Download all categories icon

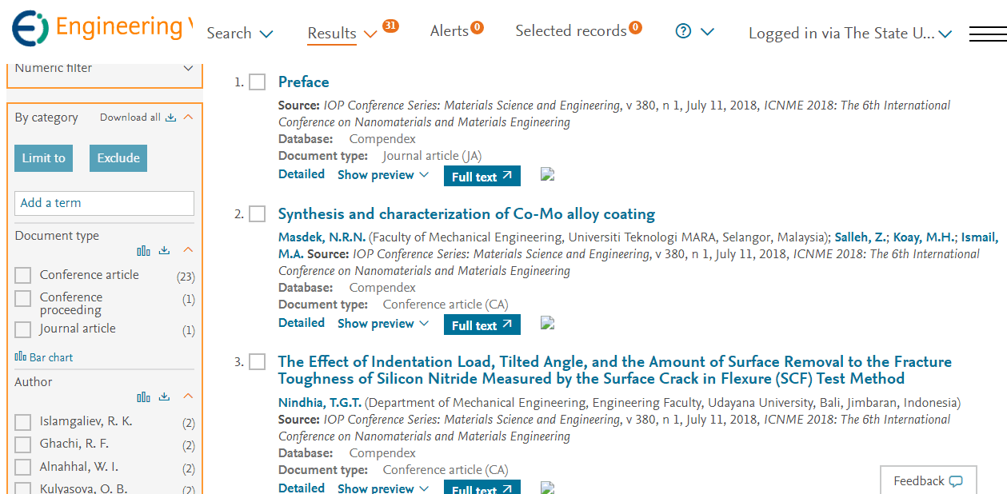click(170, 118)
